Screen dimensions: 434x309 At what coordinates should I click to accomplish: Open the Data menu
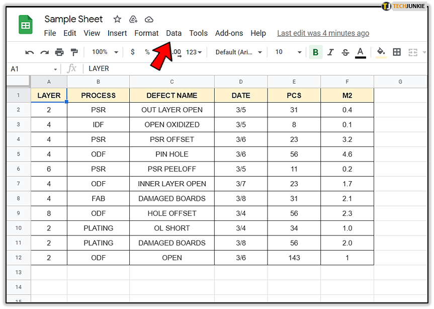[x=174, y=33]
